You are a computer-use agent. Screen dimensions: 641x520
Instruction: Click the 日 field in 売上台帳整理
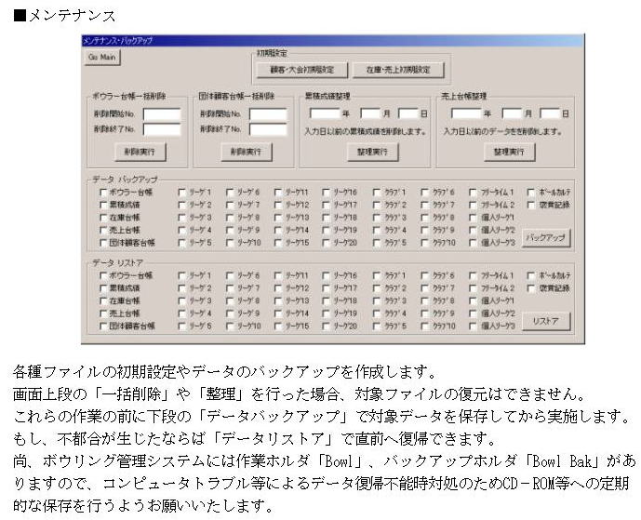click(550, 113)
